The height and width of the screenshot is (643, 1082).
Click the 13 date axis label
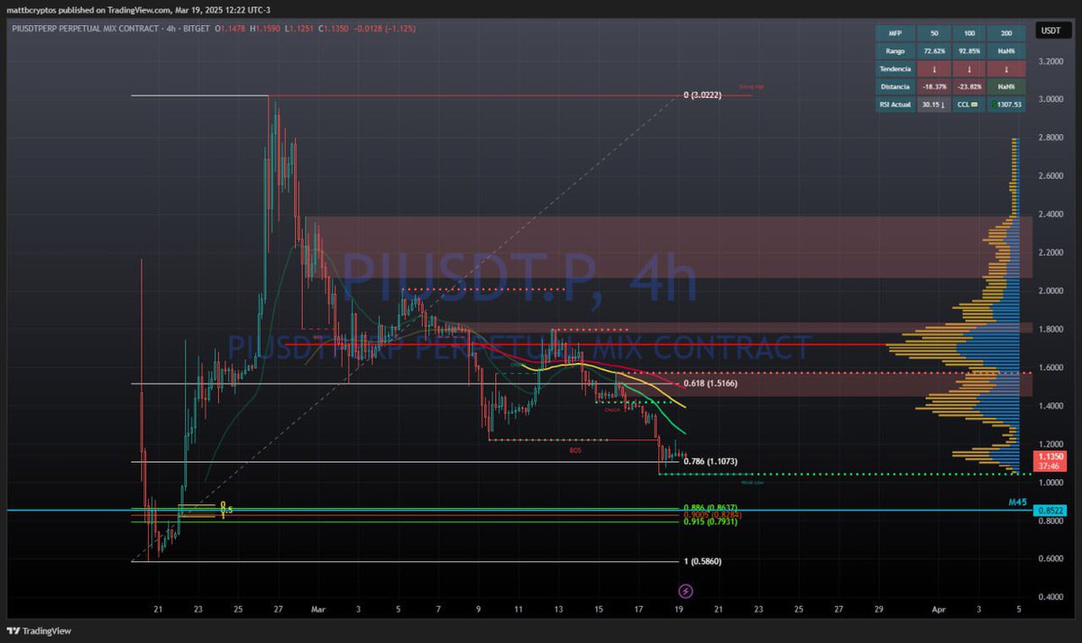(x=559, y=610)
